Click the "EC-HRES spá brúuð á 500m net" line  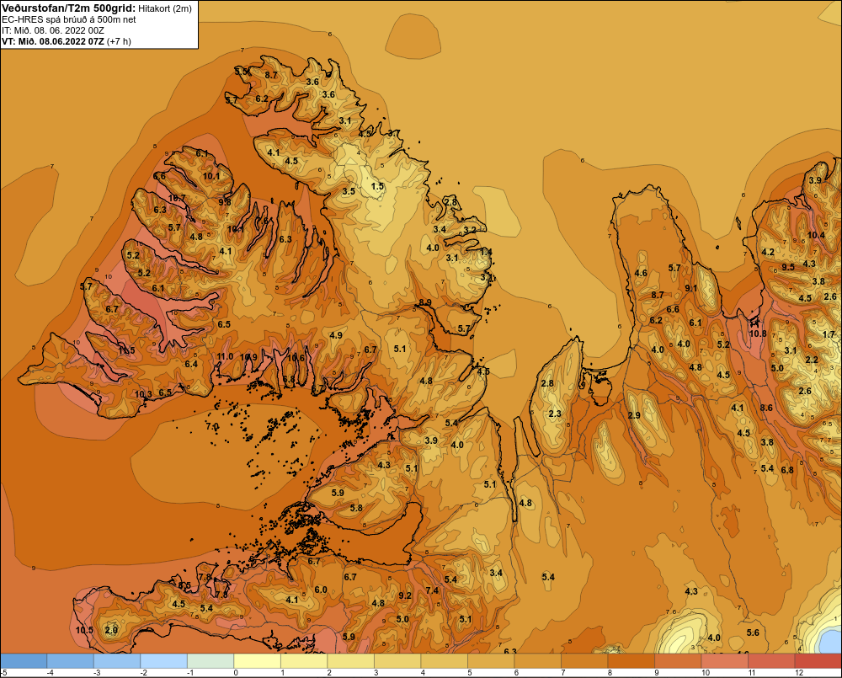point(69,19)
